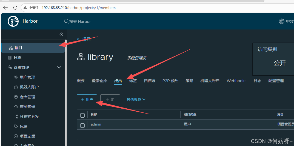Click the 名称 column header
This screenshot has height=146, width=294.
[94, 114]
